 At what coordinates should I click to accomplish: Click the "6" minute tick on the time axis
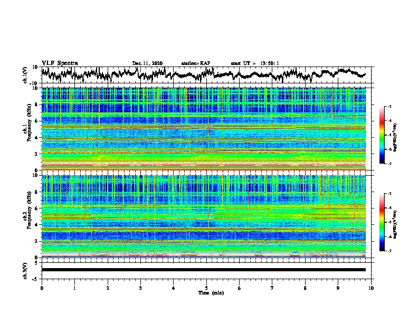point(240,288)
